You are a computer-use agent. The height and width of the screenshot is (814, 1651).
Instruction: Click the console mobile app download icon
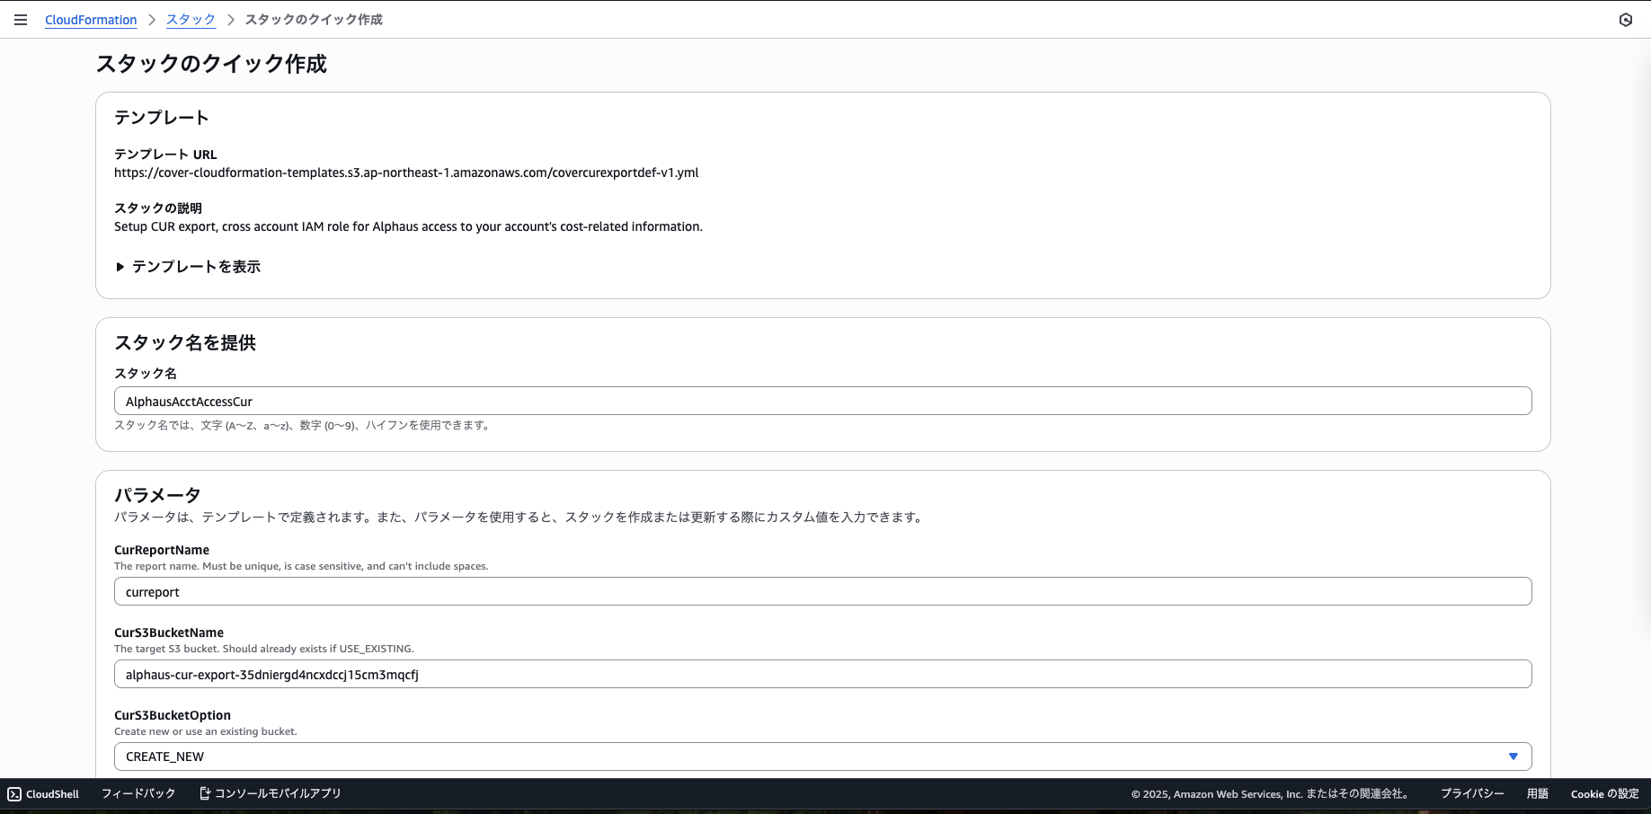pos(205,793)
